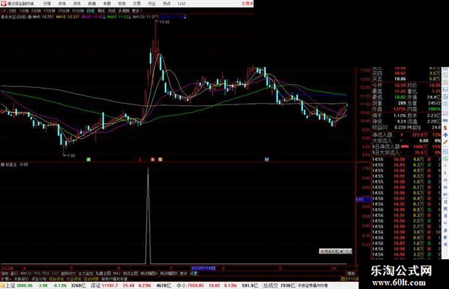Select 日 period in right sidebar
The image size is (449, 289).
pos(445,202)
